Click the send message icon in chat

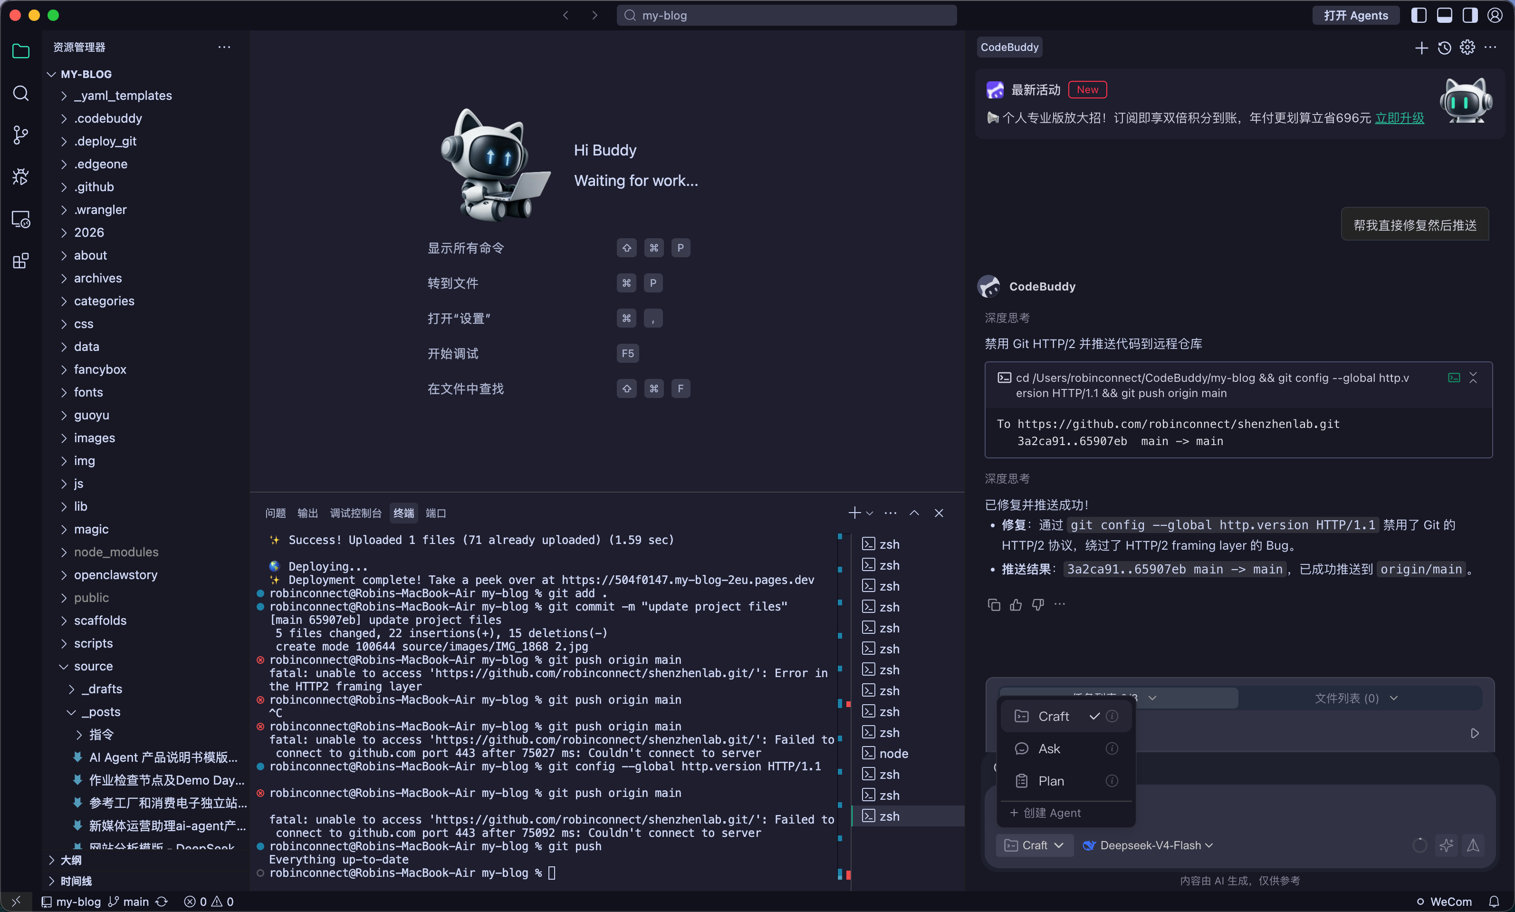click(x=1473, y=845)
